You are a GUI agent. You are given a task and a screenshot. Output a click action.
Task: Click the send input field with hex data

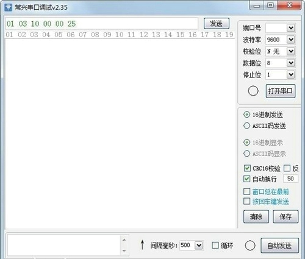(x=102, y=24)
